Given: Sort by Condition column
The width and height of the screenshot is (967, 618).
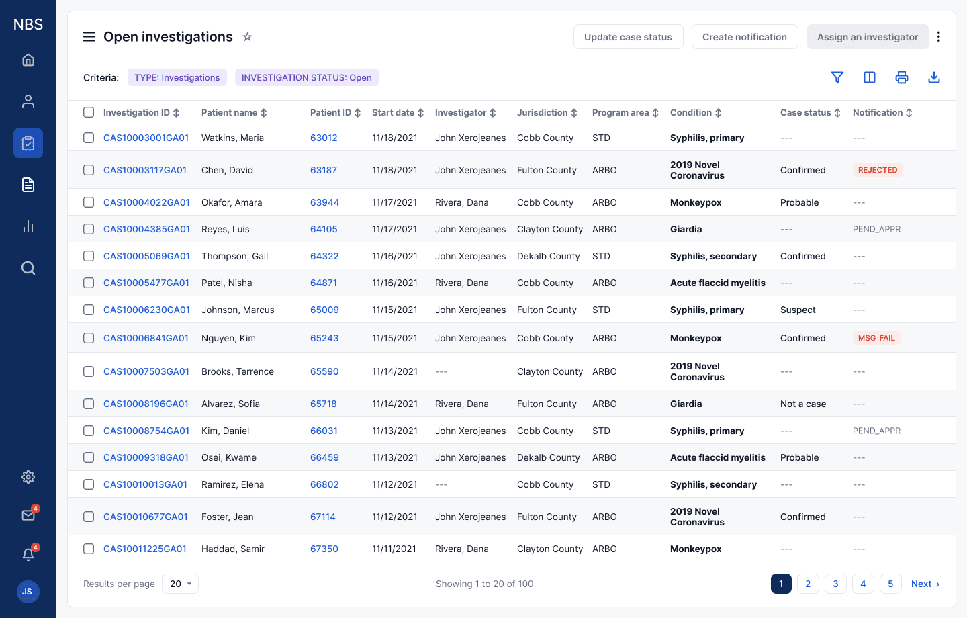Looking at the screenshot, I should pyautogui.click(x=696, y=113).
